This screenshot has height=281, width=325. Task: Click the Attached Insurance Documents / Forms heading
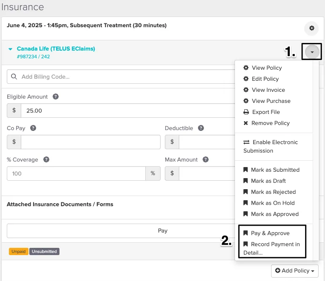click(x=60, y=204)
